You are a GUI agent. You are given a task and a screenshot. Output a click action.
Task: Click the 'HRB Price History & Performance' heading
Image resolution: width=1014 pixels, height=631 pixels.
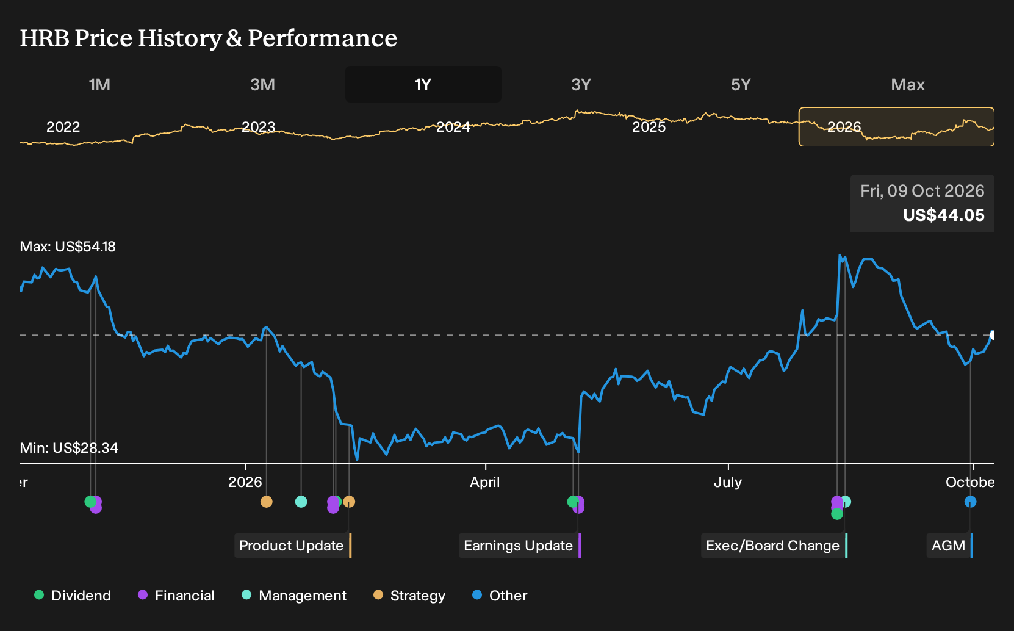209,38
